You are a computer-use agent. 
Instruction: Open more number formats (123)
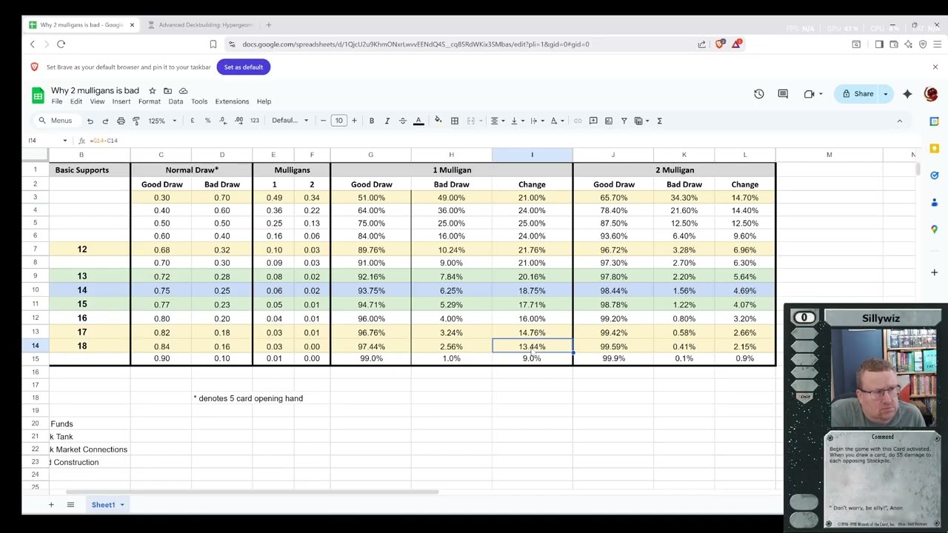(255, 121)
